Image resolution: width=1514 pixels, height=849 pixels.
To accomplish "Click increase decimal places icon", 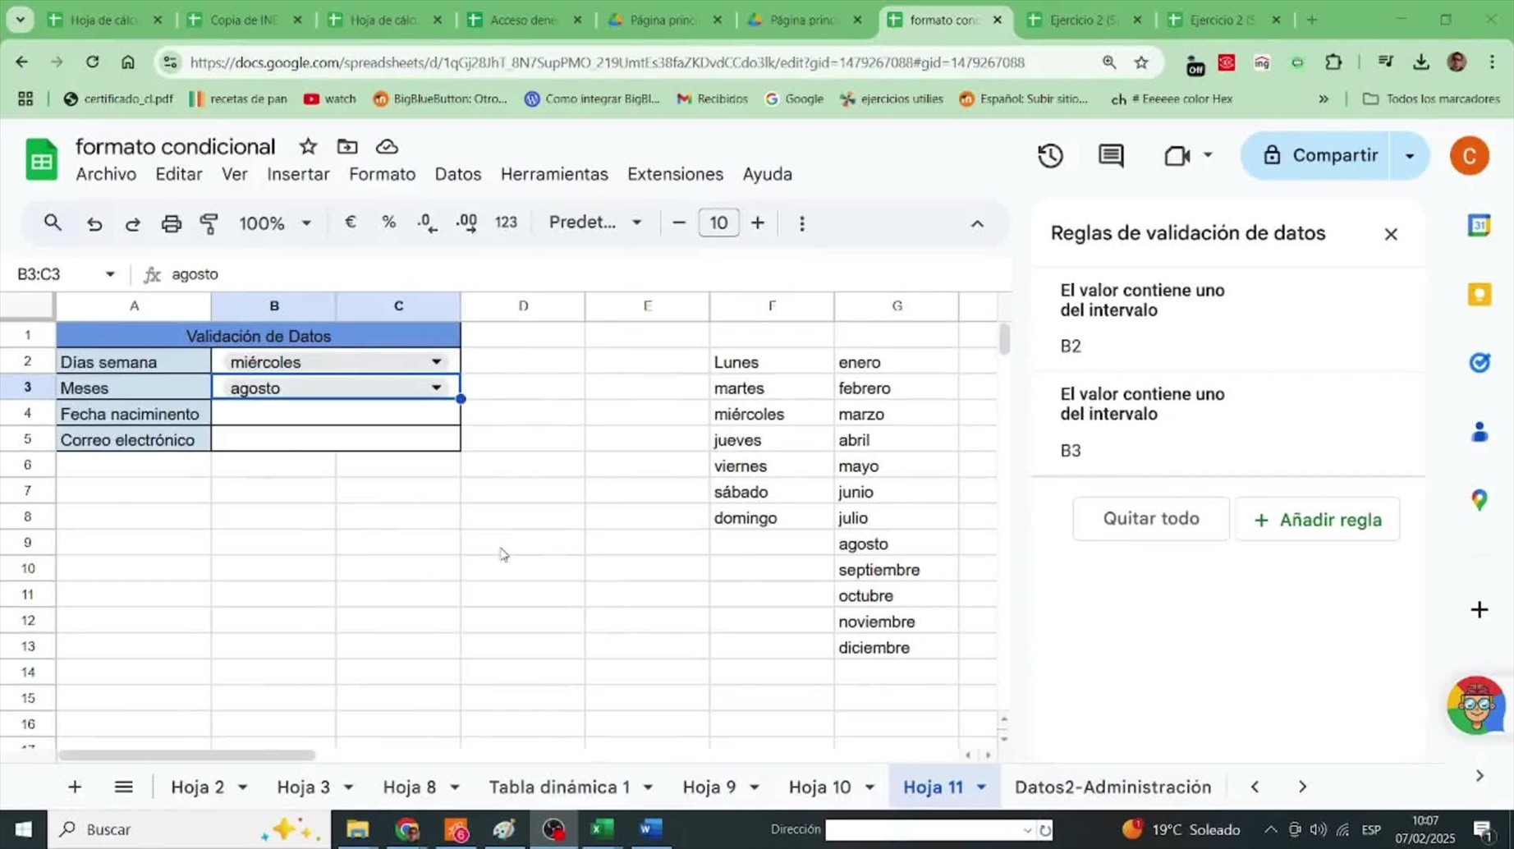I will 466,223.
